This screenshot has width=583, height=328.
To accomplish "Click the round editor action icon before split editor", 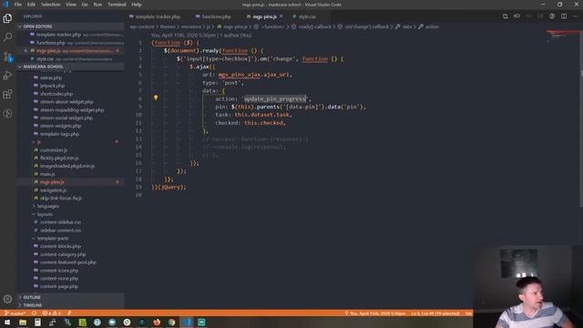I will [x=552, y=16].
